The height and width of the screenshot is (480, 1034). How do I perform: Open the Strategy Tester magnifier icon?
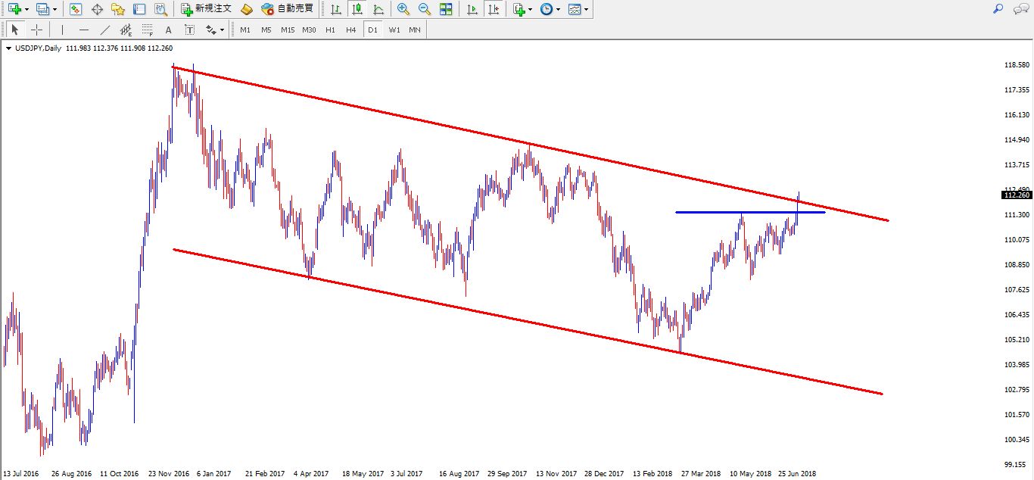tap(160, 9)
